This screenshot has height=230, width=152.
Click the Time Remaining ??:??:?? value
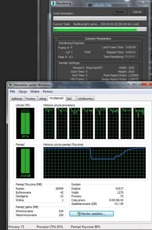(x=130, y=57)
